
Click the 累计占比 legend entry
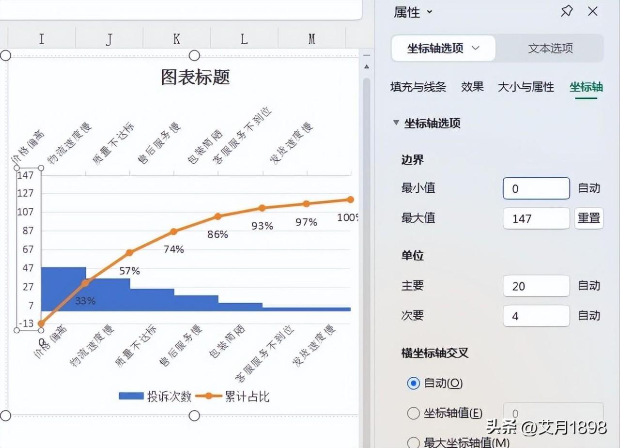tap(233, 397)
